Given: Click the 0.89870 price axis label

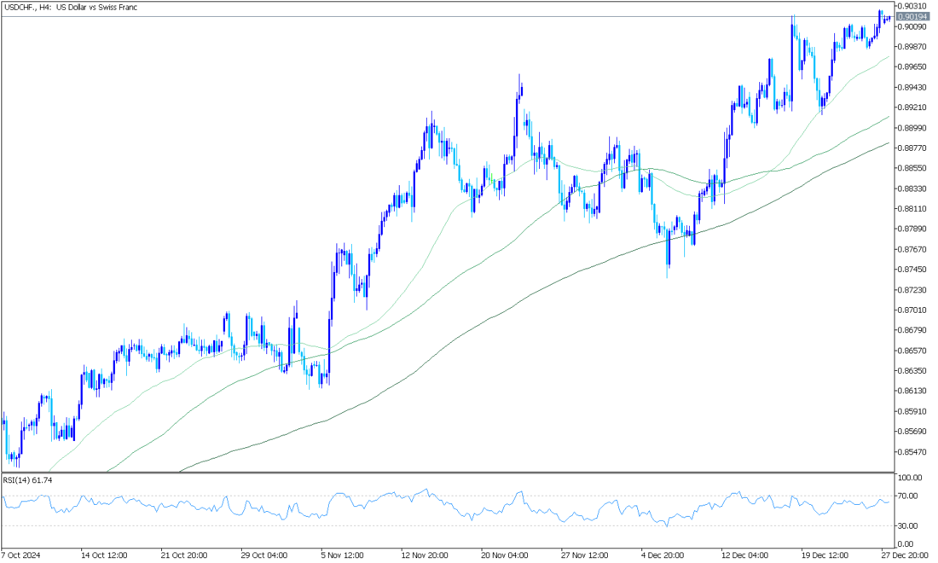Looking at the screenshot, I should coord(912,47).
